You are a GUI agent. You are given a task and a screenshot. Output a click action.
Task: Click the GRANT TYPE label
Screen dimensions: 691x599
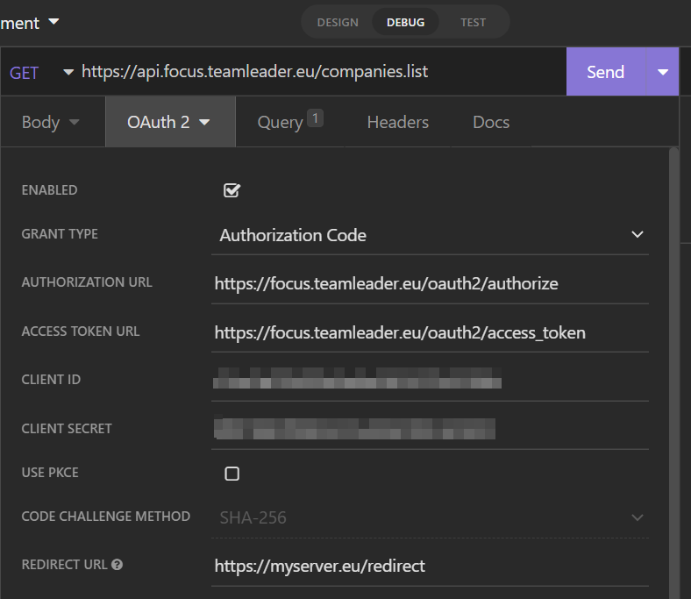60,233
